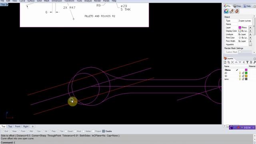Open the Print Color dropdown
This screenshot has width=256, height=144.
250,38
